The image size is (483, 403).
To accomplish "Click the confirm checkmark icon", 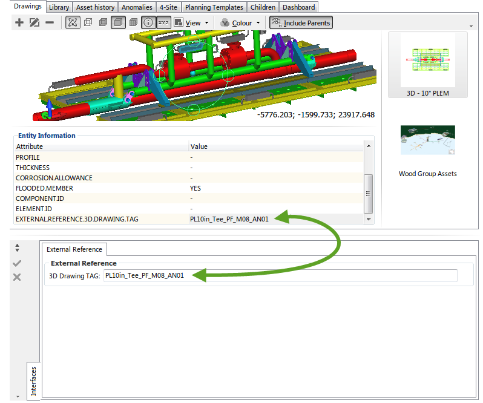I will tap(17, 263).
